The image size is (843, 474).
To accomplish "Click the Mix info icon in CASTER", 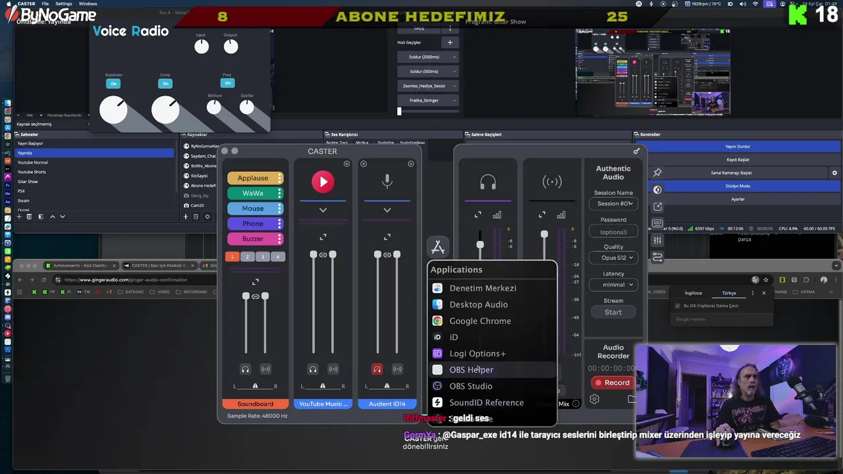I will (576, 404).
